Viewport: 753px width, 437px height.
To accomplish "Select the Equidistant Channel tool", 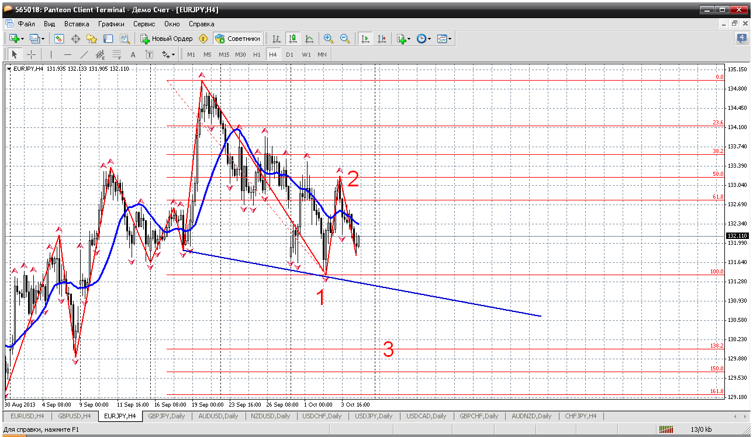I will tap(100, 54).
